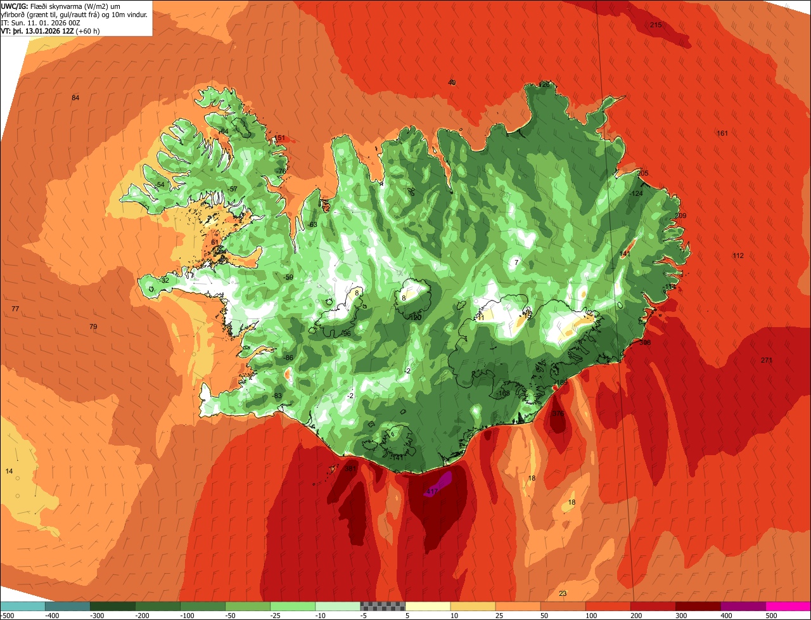
Task: Click the '57' flux value in the Westfjords
Action: coord(233,189)
